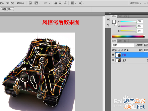This screenshot has height=111, width=148.
Task: Click the foreground color swatch
Action: (114, 22)
